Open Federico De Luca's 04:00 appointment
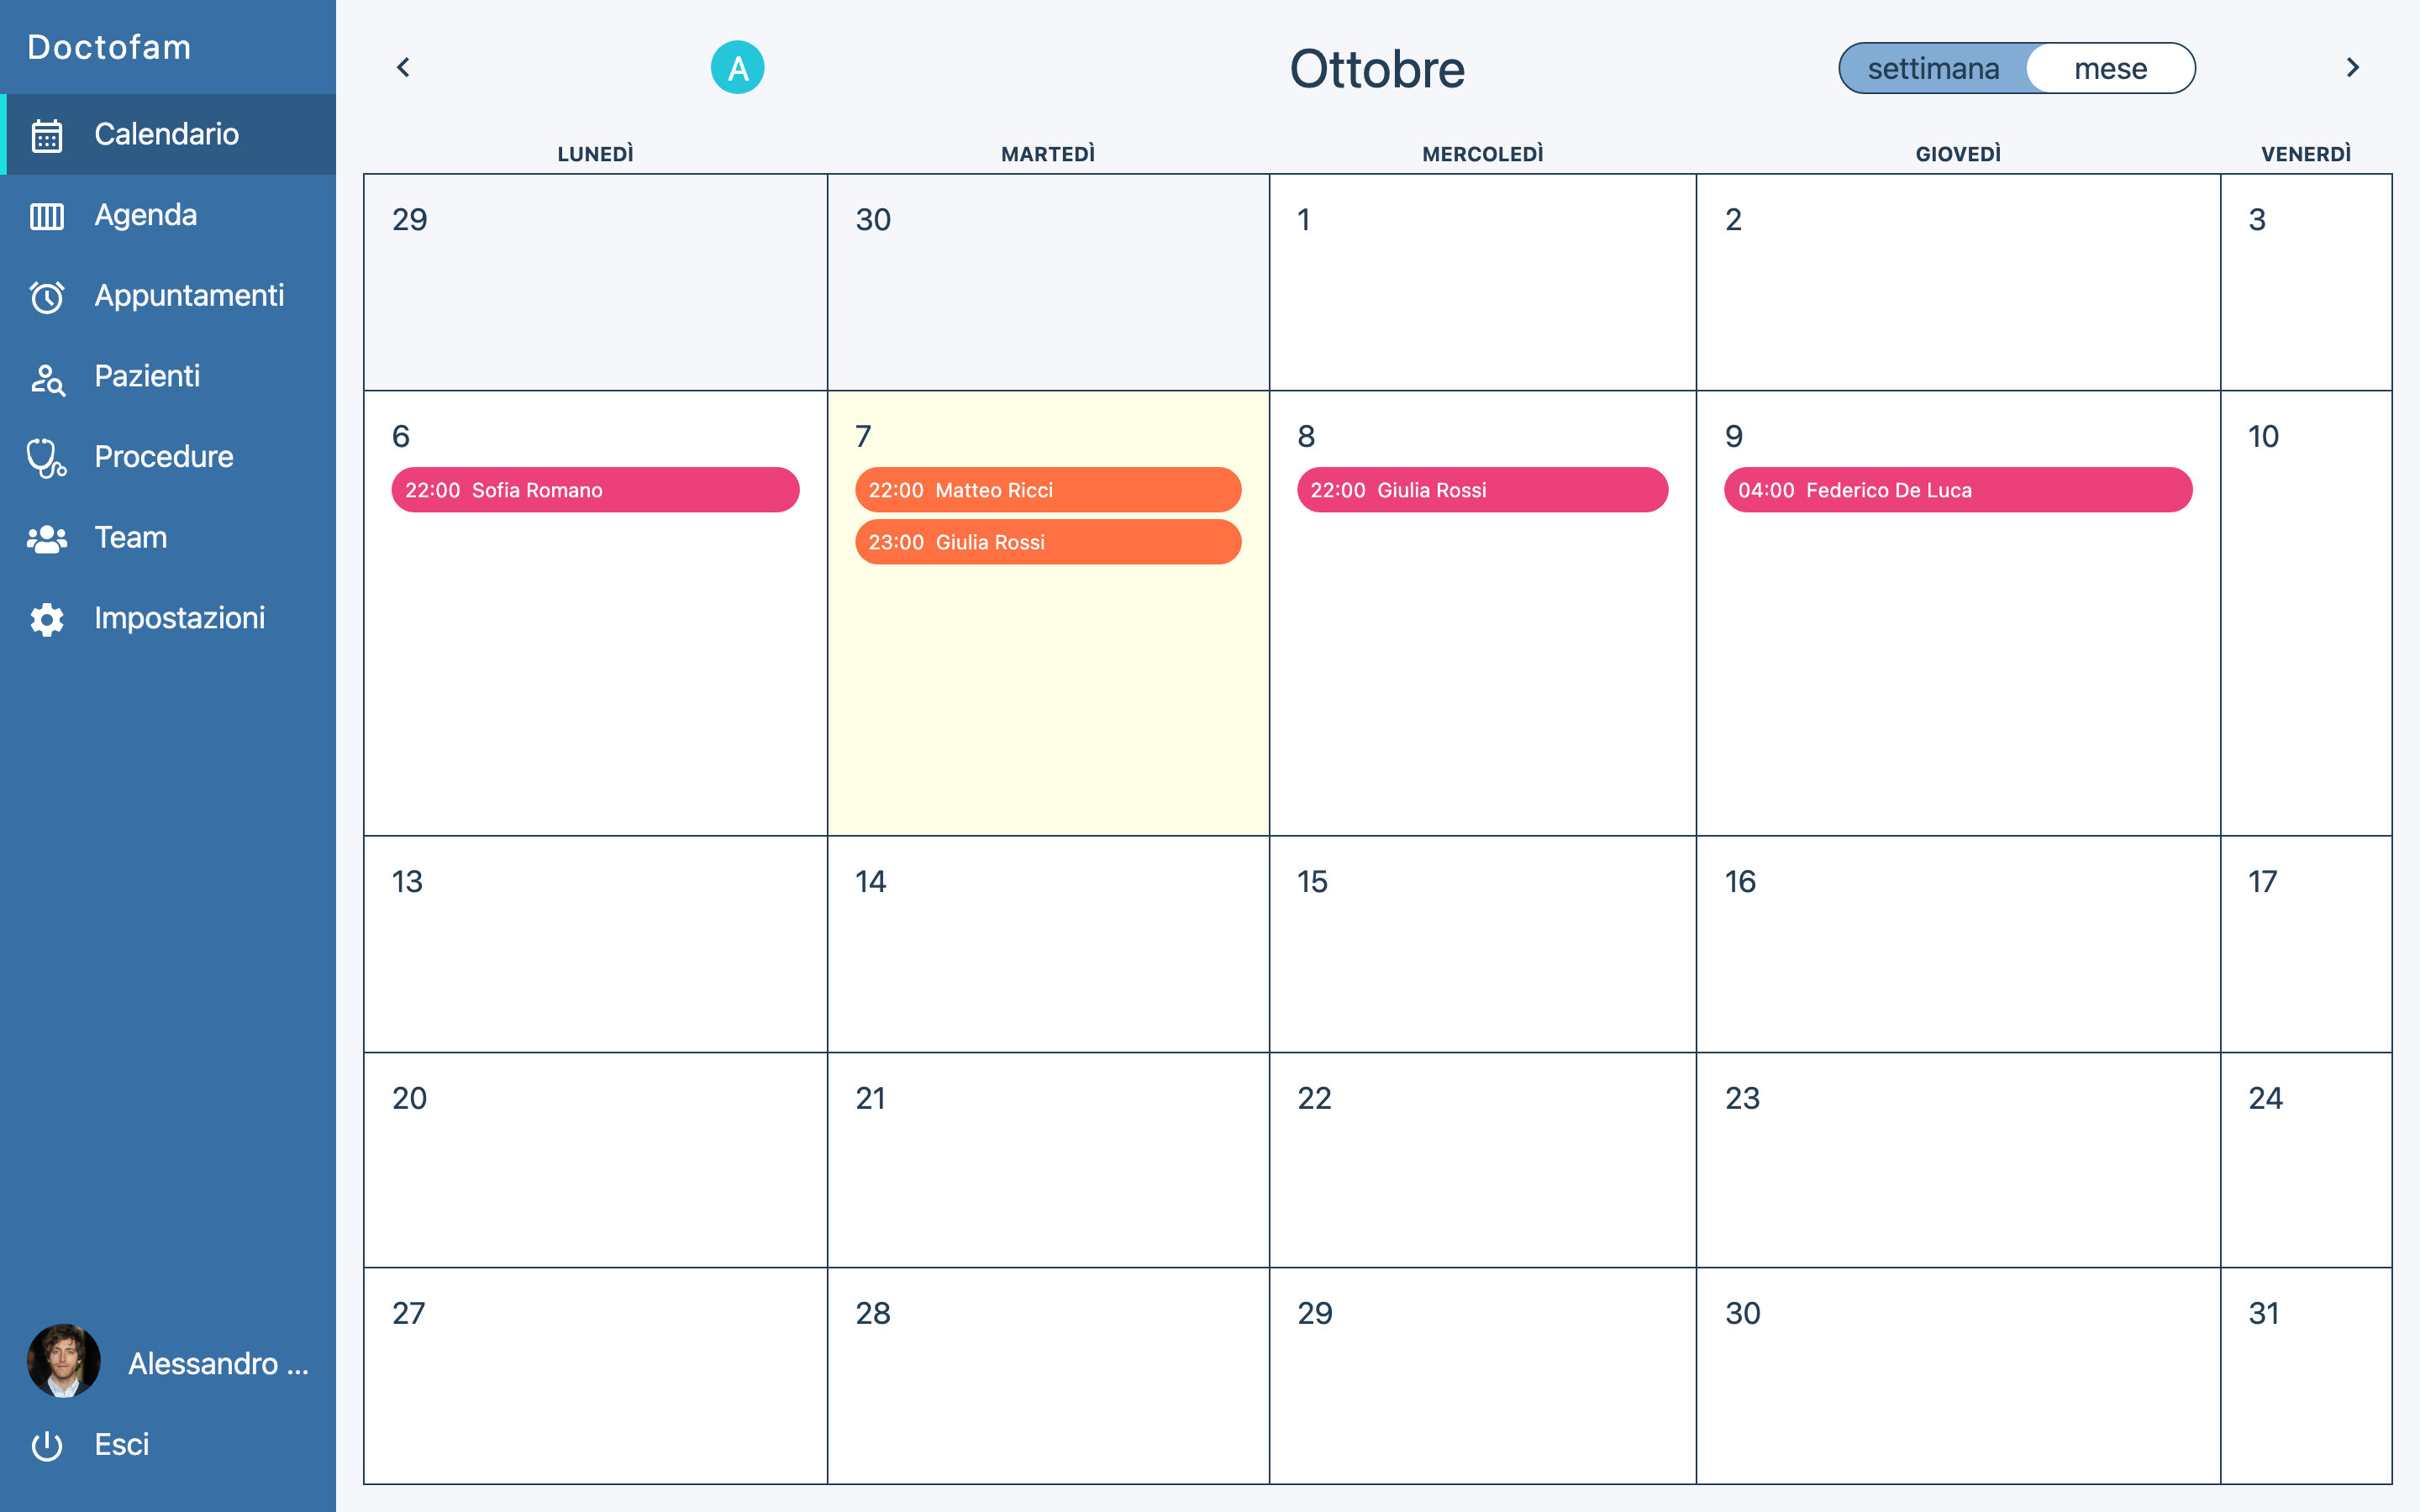The height and width of the screenshot is (1512, 2420). (x=1957, y=490)
